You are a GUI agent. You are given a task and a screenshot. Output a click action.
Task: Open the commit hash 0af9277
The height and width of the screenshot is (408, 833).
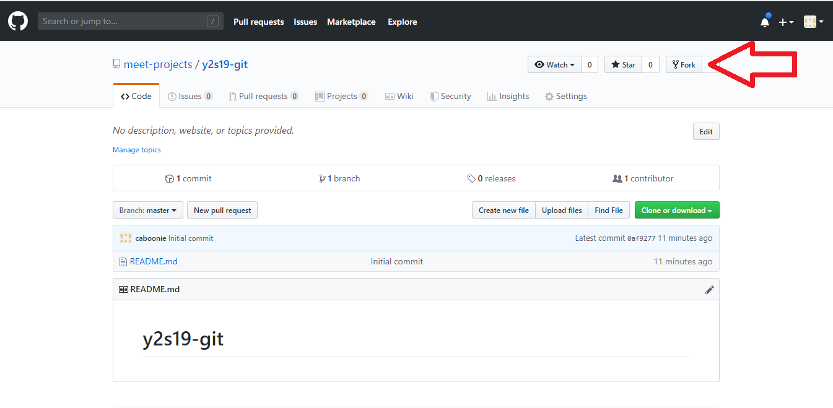click(x=641, y=238)
